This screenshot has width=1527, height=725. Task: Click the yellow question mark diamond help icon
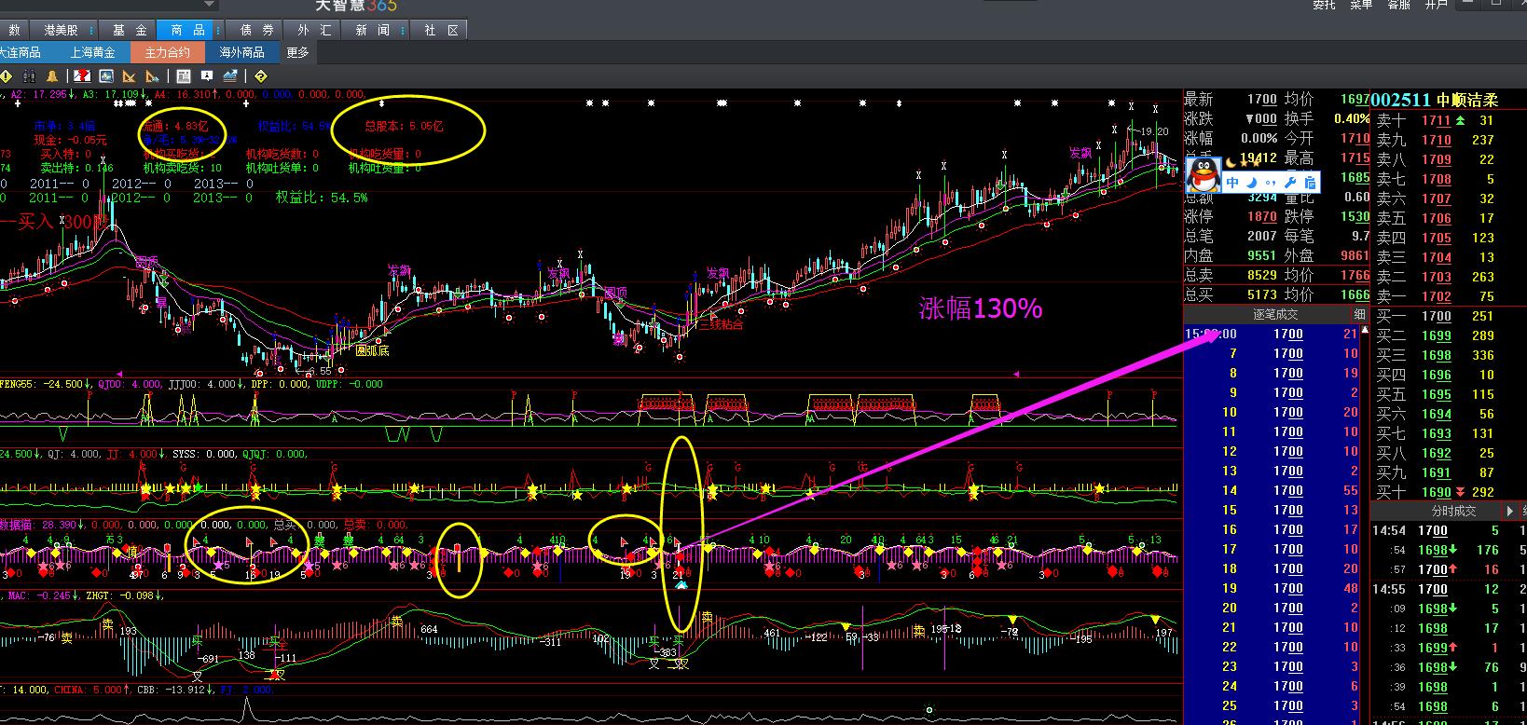coord(261,76)
